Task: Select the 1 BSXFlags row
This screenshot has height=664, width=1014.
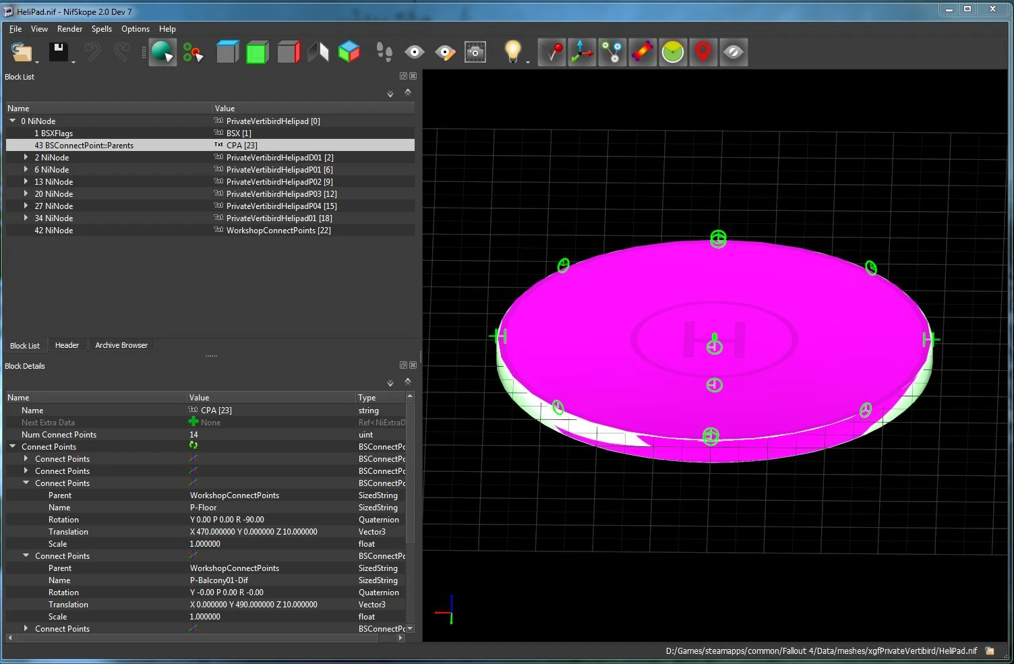Action: click(x=210, y=133)
